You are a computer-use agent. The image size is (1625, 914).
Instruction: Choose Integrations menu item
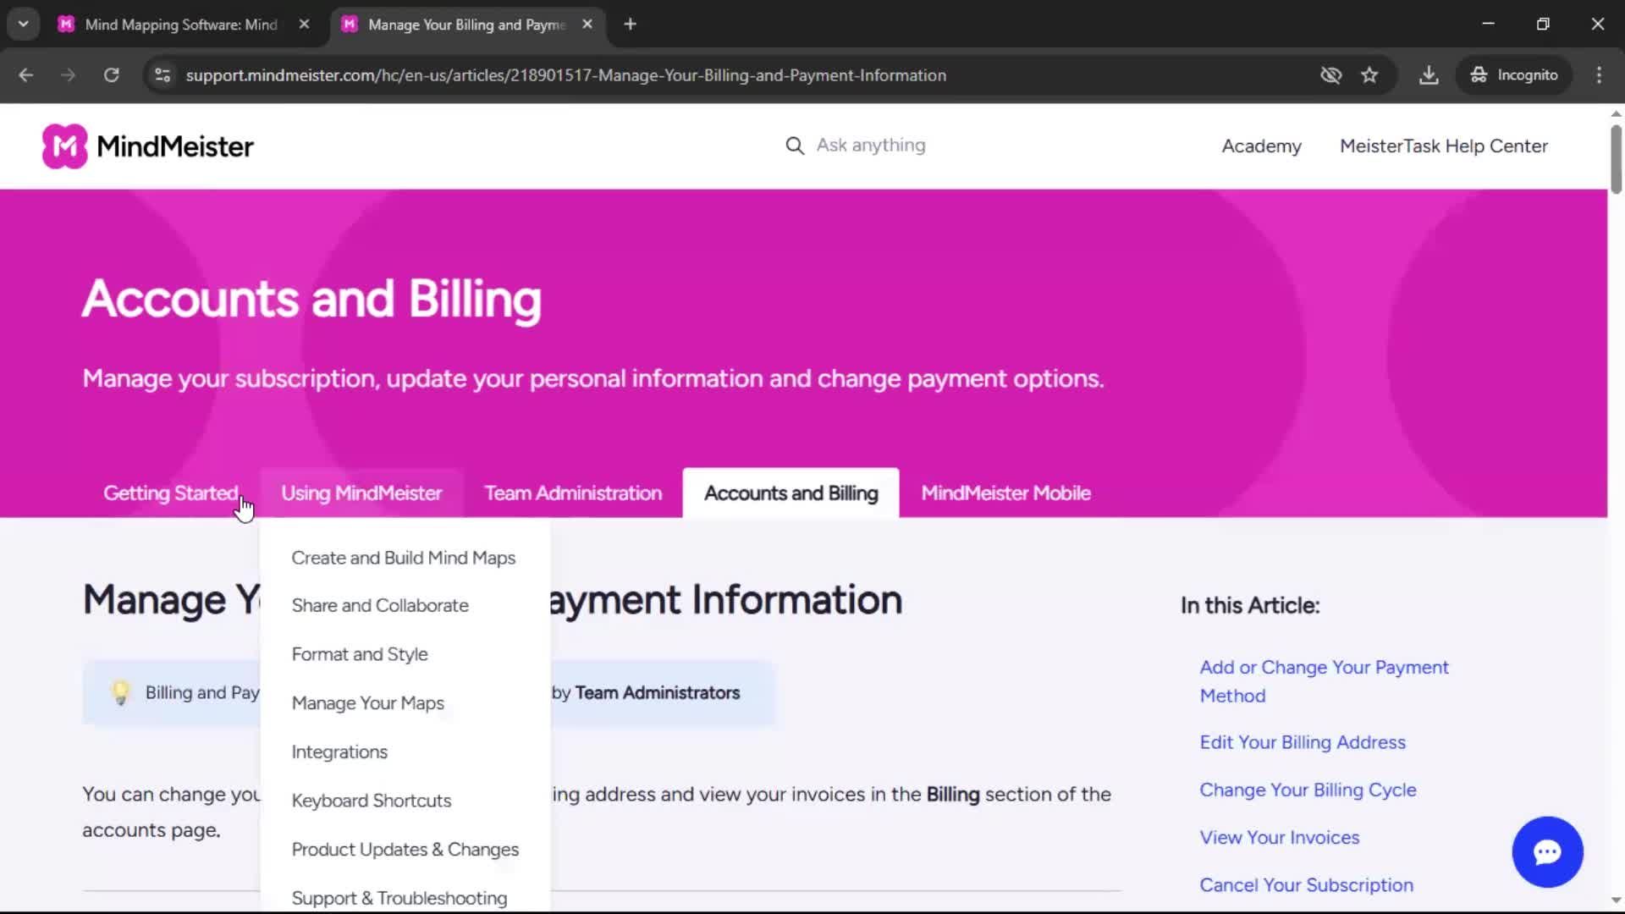pyautogui.click(x=339, y=752)
